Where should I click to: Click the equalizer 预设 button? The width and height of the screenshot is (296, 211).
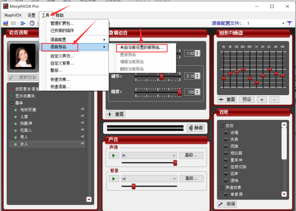[247, 99]
